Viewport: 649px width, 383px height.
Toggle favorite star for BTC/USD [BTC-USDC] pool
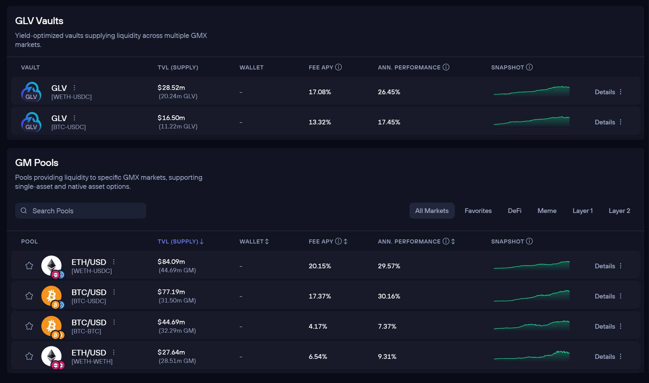29,296
